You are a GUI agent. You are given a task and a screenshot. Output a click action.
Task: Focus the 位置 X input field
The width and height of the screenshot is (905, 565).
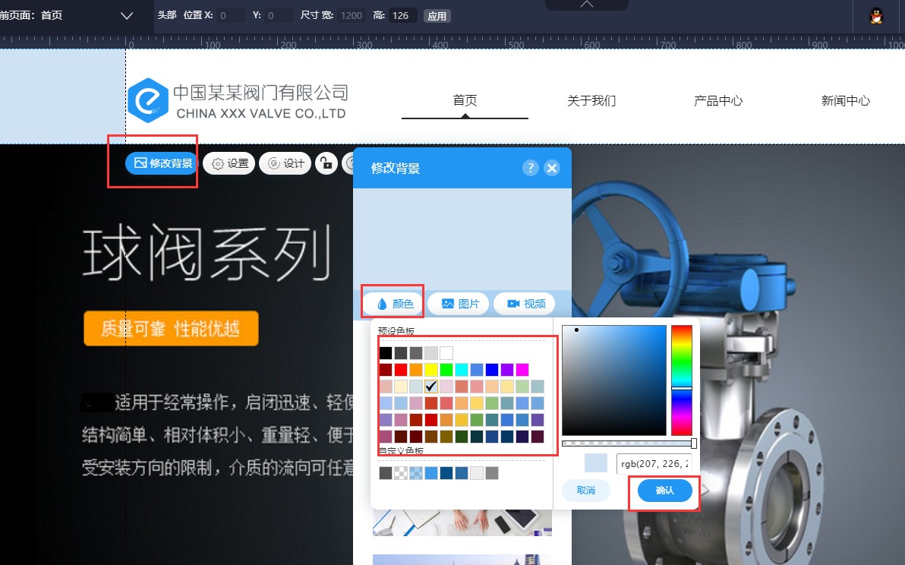tap(230, 16)
